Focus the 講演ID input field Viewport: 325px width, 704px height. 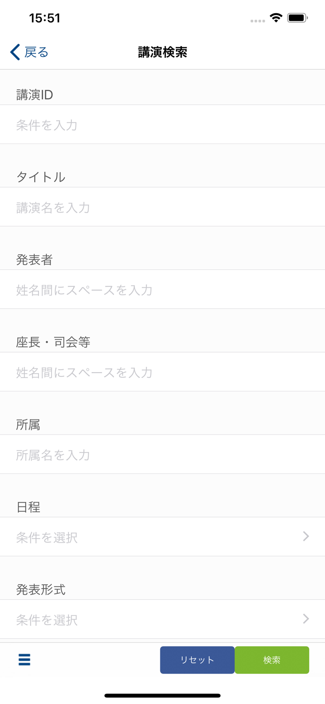point(141,124)
